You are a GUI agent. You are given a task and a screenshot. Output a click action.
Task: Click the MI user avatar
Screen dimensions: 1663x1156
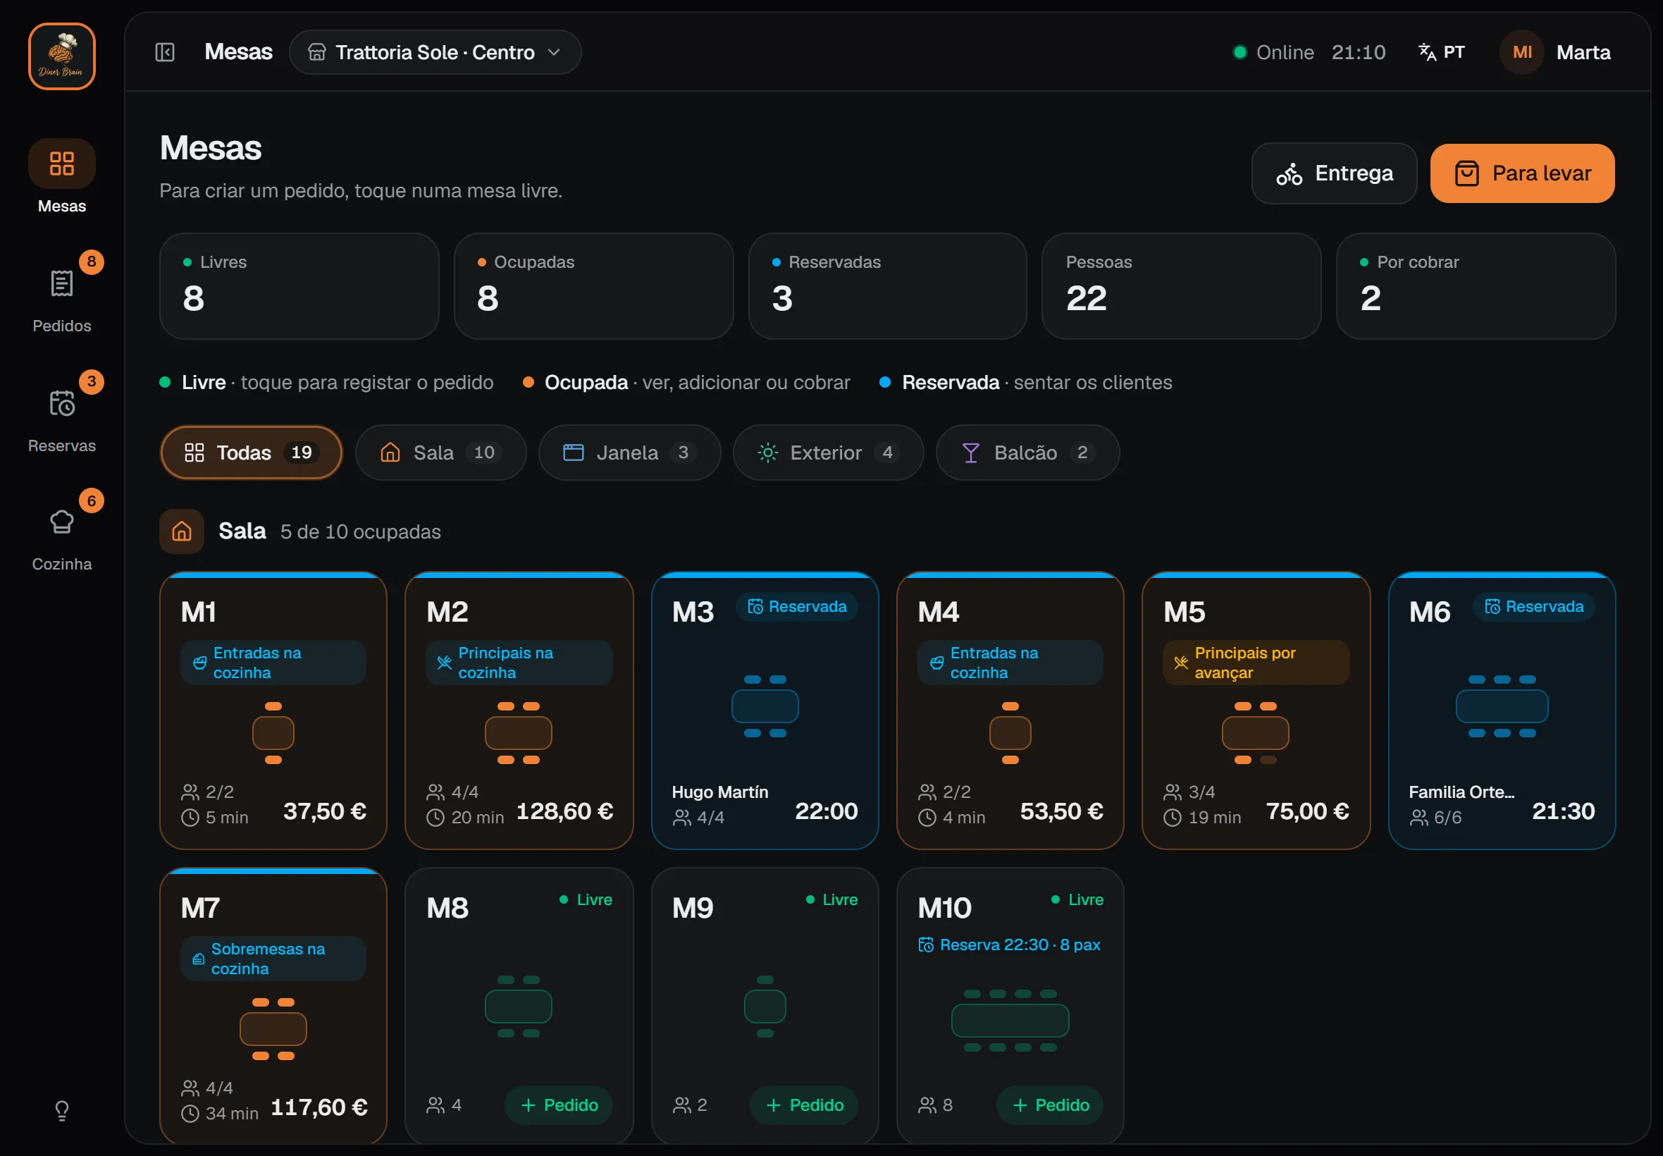(1522, 52)
